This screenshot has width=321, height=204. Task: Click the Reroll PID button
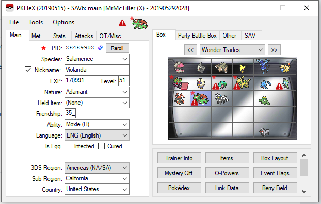point(117,48)
